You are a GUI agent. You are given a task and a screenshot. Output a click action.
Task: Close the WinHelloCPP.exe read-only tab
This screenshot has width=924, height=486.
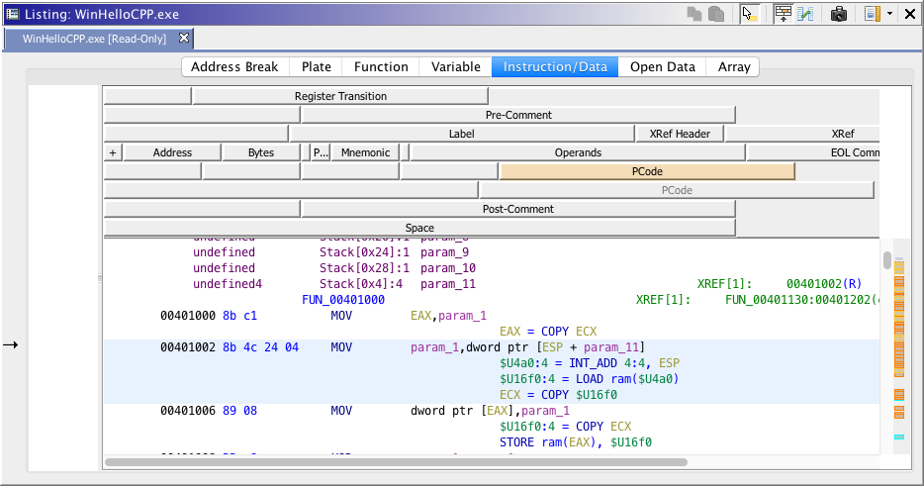pos(183,39)
